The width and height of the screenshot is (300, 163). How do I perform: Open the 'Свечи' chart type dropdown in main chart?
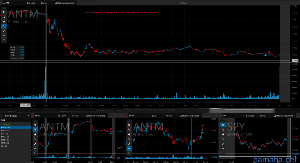point(46,3)
